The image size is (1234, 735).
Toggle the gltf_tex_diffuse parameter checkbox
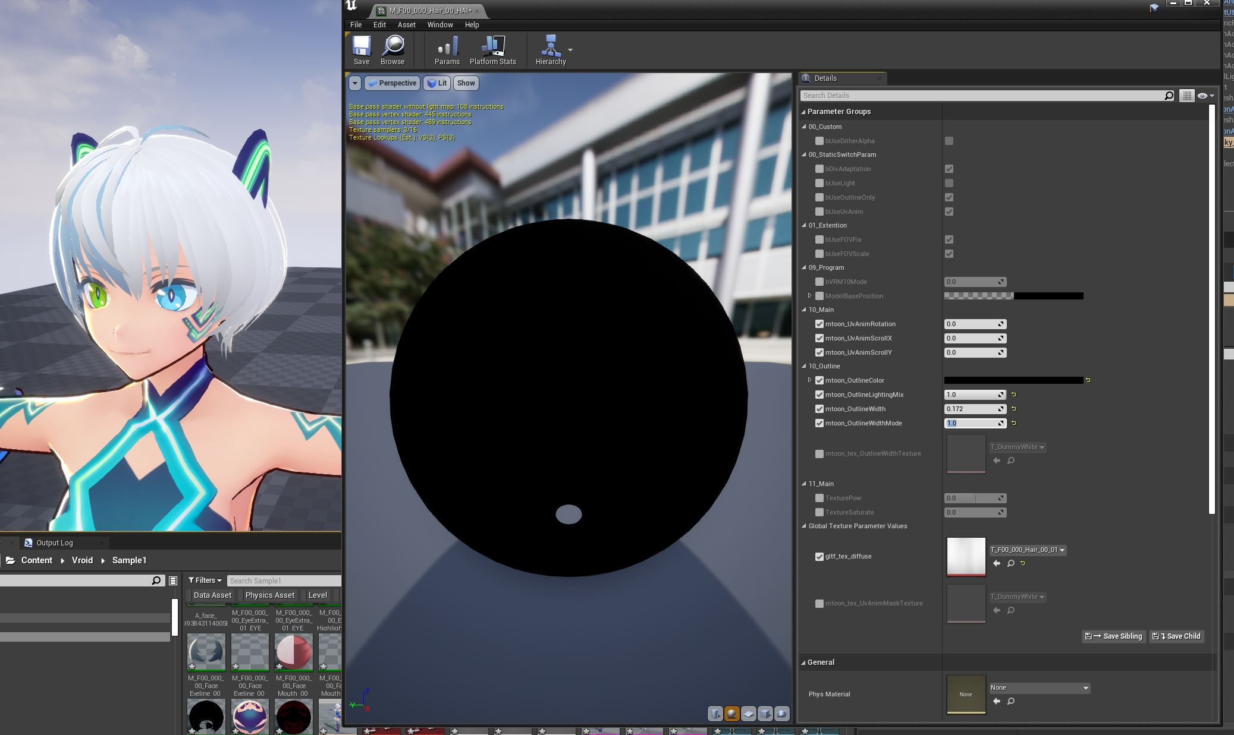click(819, 556)
